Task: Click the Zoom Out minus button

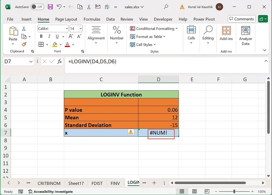Action: point(216,191)
